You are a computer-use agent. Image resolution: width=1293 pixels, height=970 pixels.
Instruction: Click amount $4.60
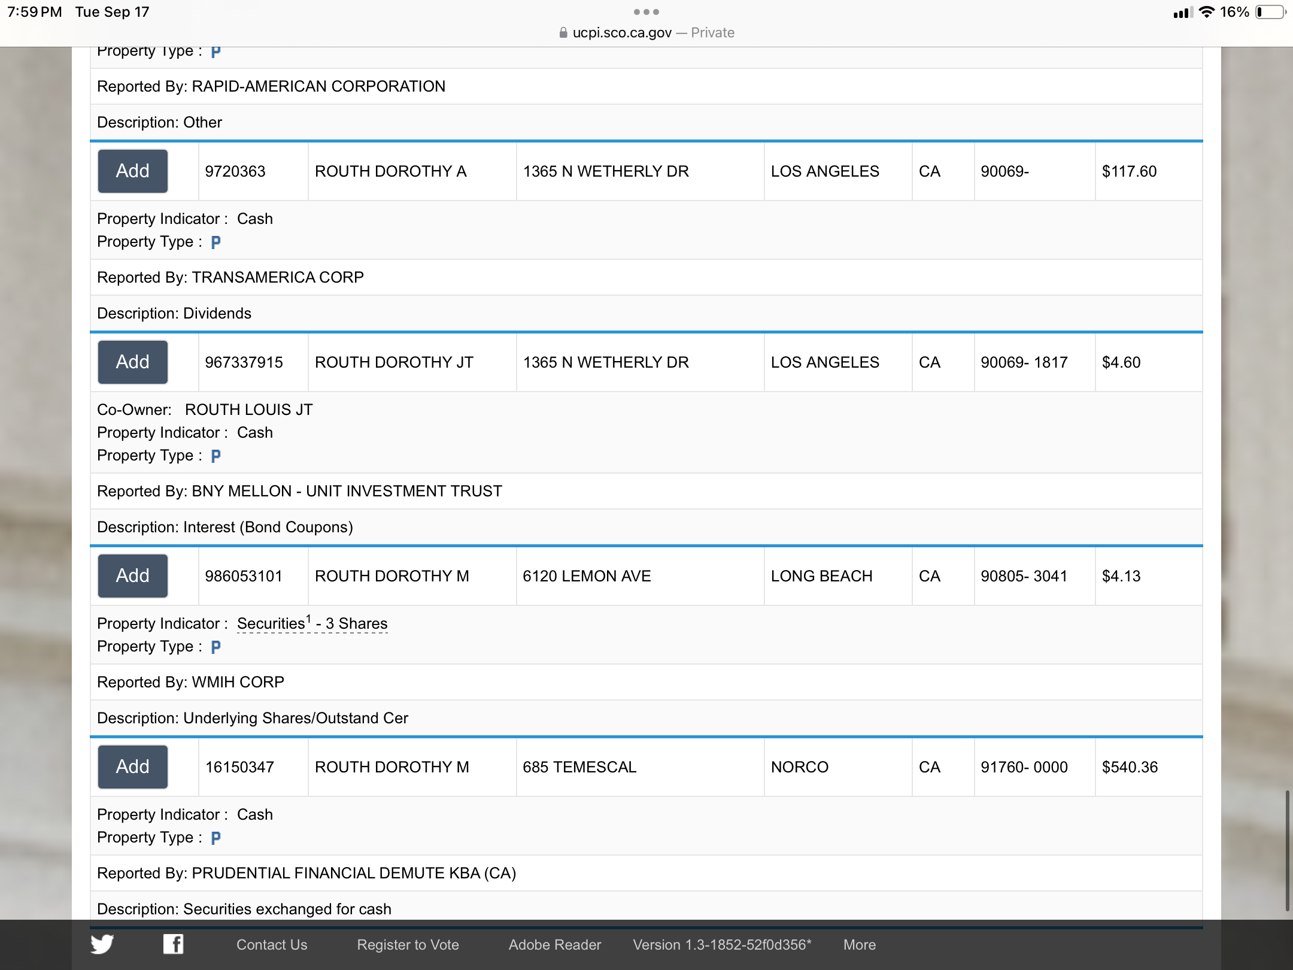[x=1121, y=362]
